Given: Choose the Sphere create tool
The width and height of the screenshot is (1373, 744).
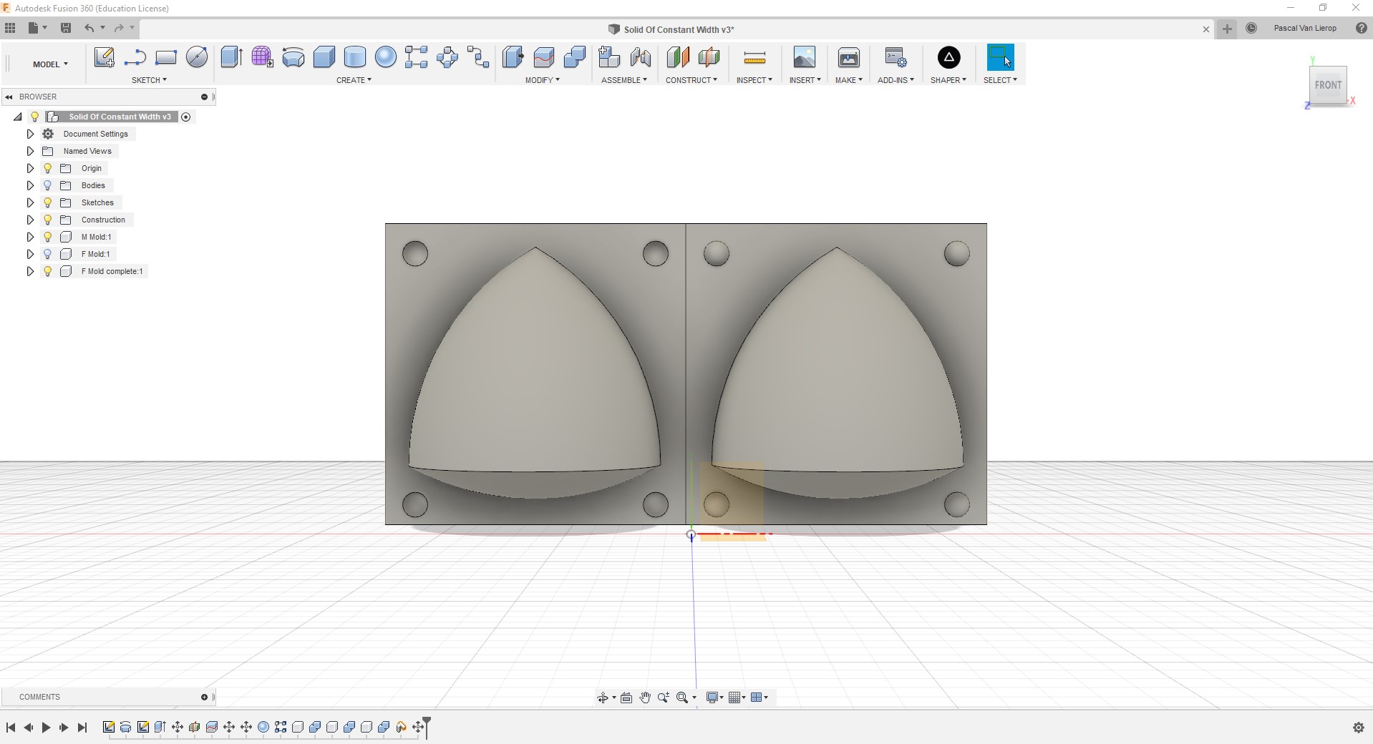Looking at the screenshot, I should (385, 57).
